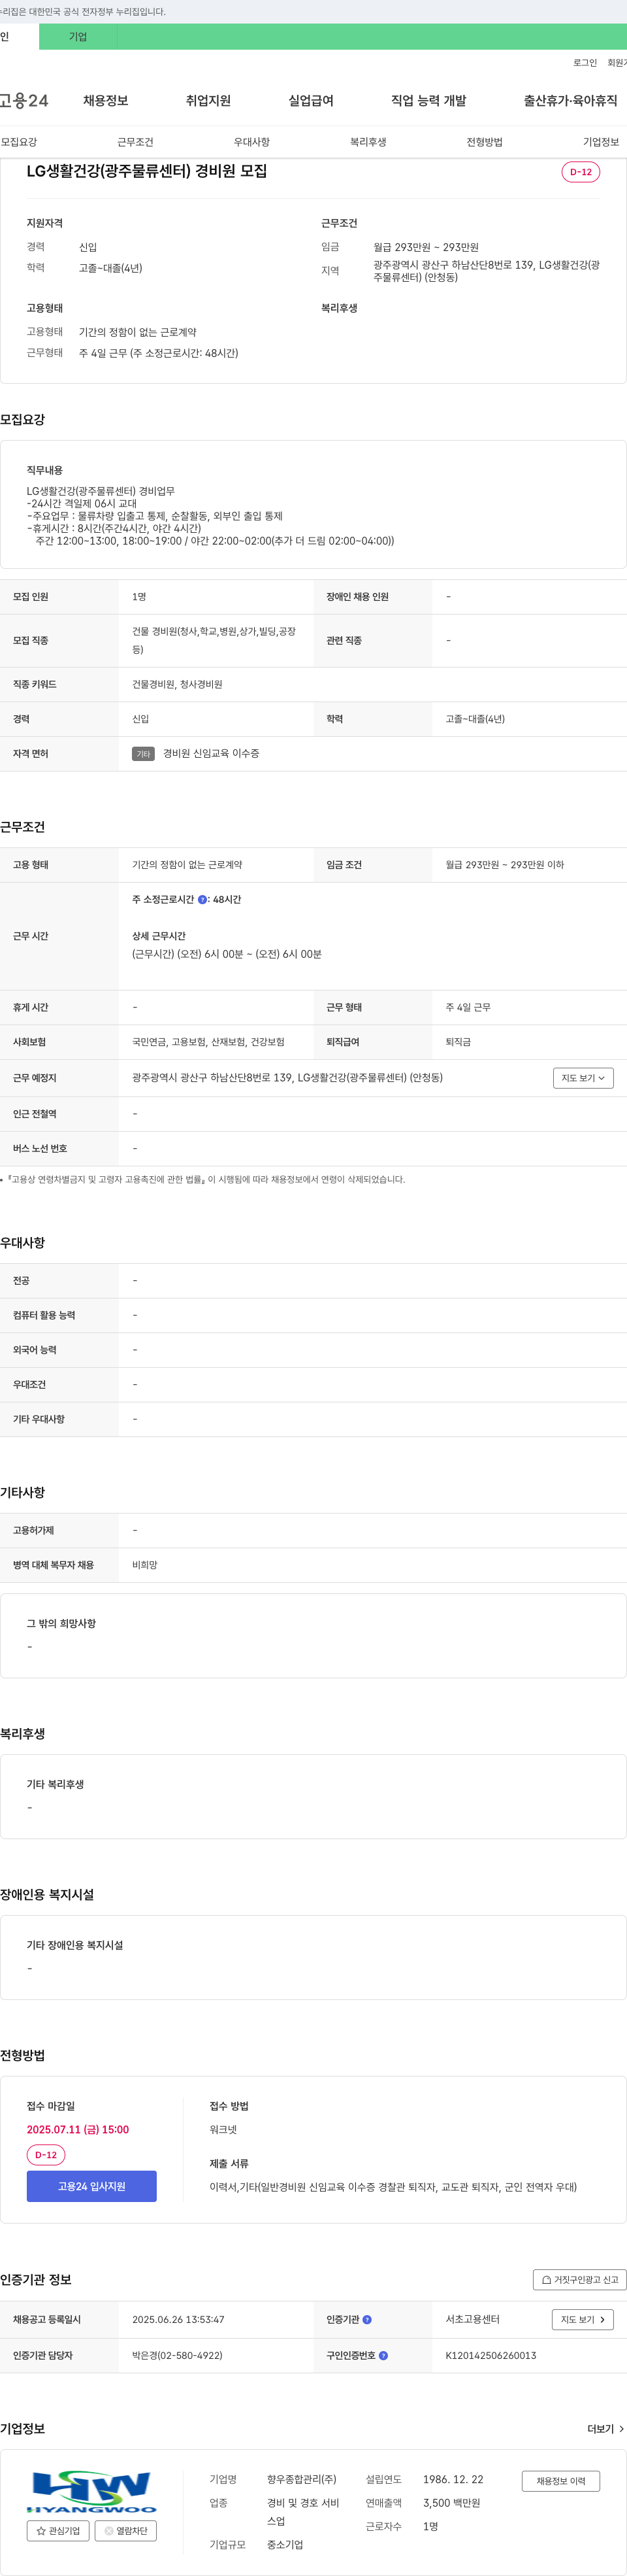Jump to the 복리후생 section tab
Screen dimensions: 627x2576
point(368,142)
